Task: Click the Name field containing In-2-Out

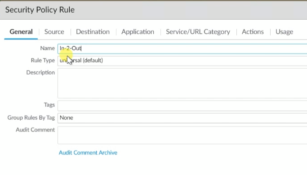Action: pos(182,48)
